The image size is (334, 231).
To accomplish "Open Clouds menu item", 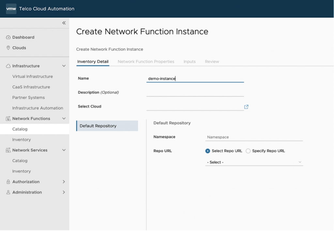I will coord(19,48).
